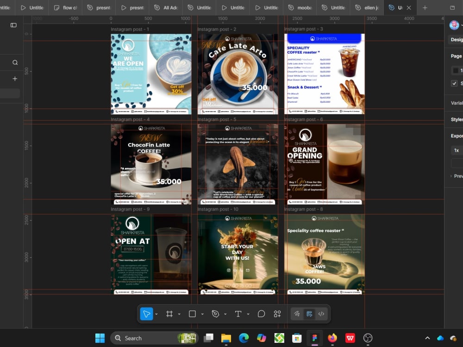Image resolution: width=463 pixels, height=347 pixels.
Task: Open File Explorer from taskbar
Action: coord(226,338)
